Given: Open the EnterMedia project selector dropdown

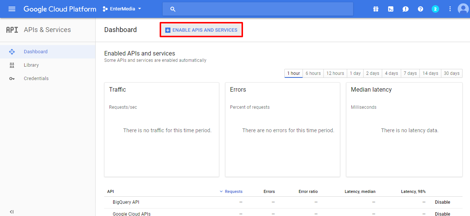Looking at the screenshot, I should [122, 9].
